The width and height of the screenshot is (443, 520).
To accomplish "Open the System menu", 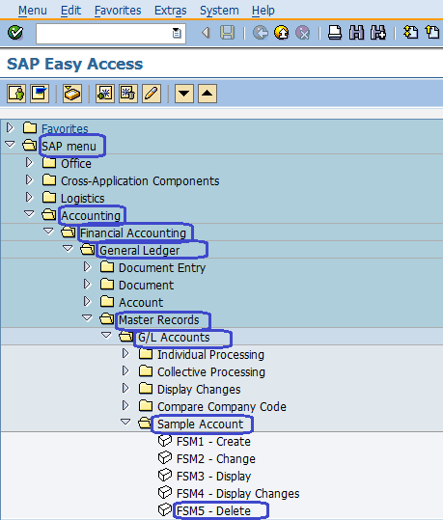I will (x=219, y=11).
